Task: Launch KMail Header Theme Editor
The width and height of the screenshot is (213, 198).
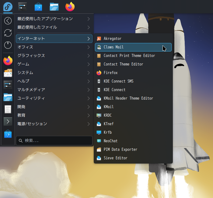Action: [x=133, y=98]
